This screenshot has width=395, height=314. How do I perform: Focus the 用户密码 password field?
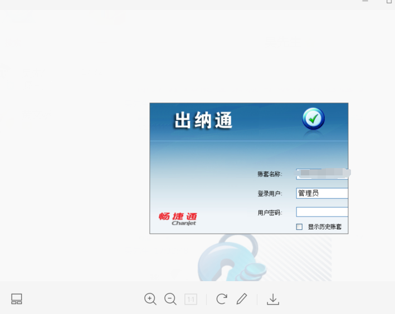pos(322,212)
